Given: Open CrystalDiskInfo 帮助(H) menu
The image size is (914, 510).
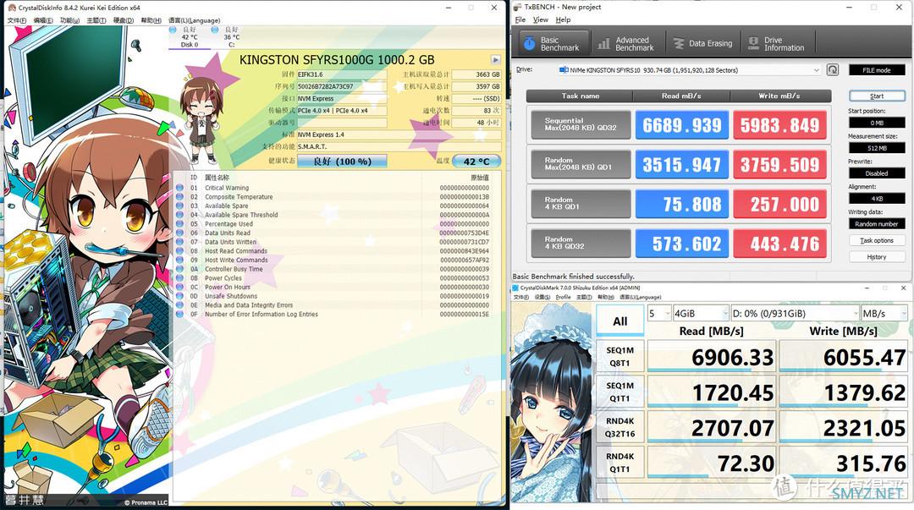Looking at the screenshot, I should click(151, 20).
